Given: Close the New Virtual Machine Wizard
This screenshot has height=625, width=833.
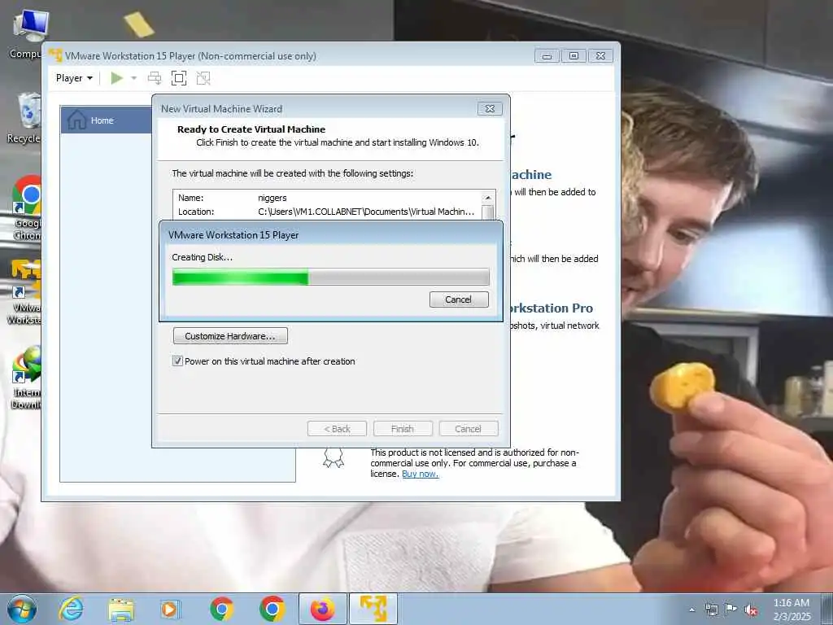Looking at the screenshot, I should click(490, 108).
